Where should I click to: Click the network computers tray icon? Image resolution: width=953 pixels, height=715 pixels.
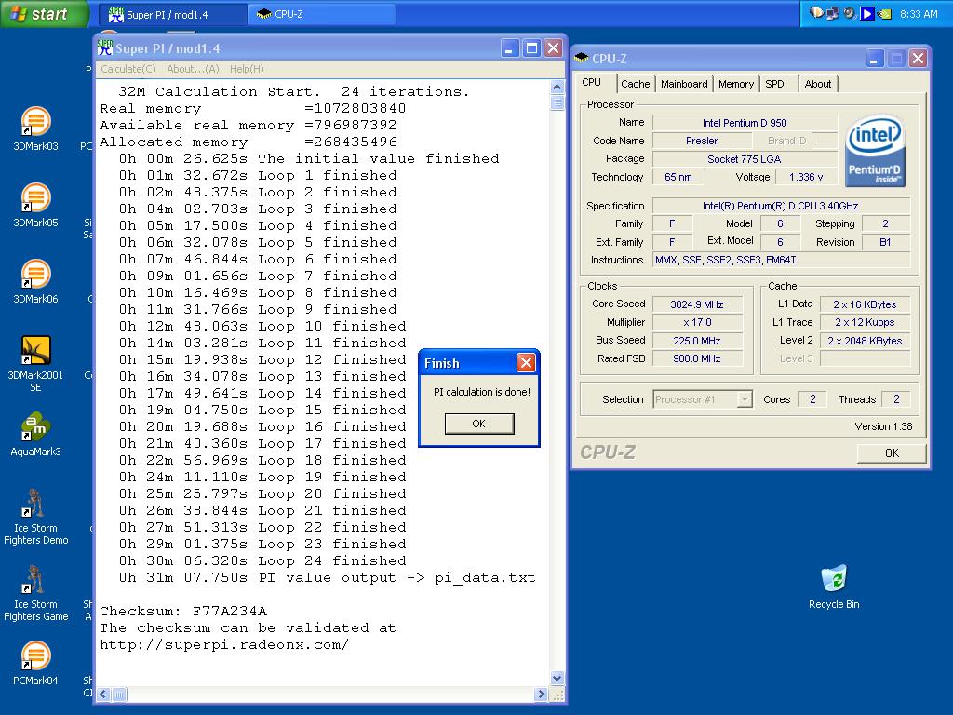(x=833, y=13)
